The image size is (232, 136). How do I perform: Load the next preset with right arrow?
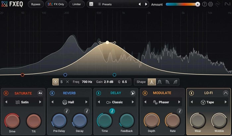146,4
